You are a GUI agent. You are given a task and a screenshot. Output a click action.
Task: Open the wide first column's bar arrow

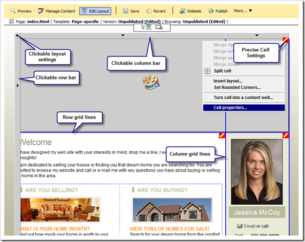click(x=123, y=35)
